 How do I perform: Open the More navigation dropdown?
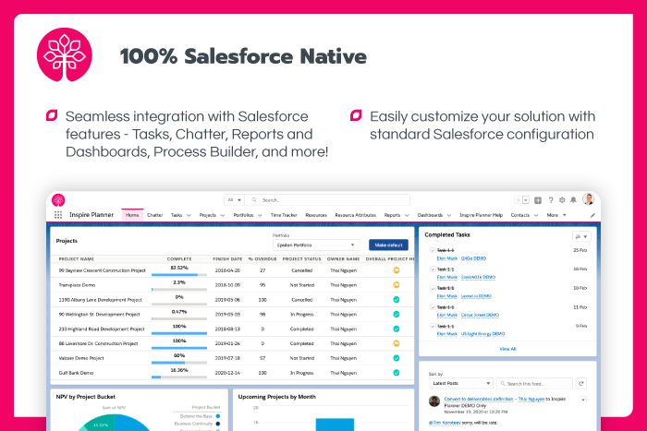(556, 215)
